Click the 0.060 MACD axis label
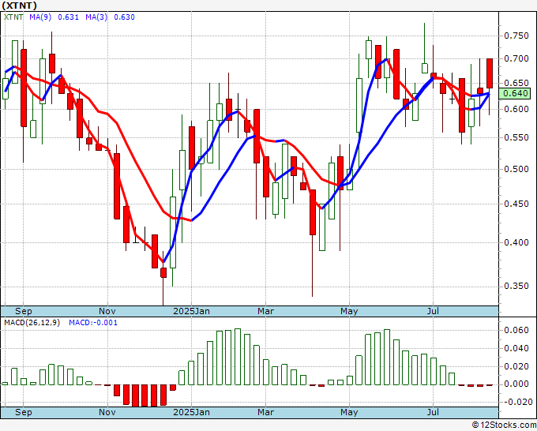Viewport: 537px width, 431px height. pyautogui.click(x=516, y=330)
